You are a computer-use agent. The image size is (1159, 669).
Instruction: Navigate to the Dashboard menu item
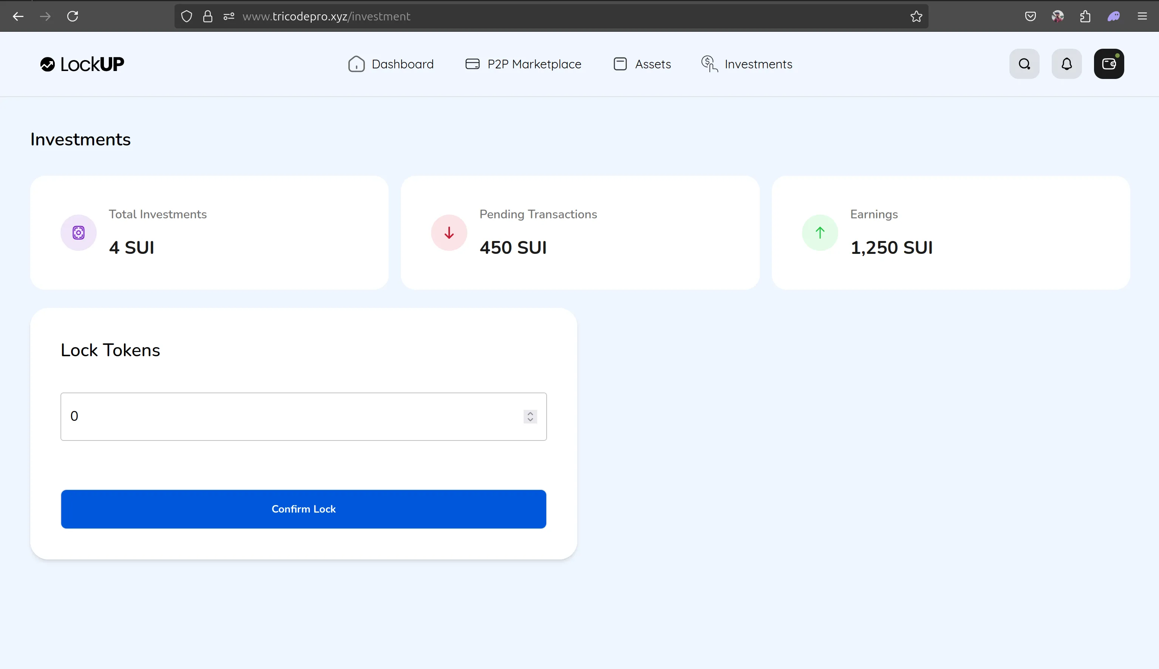click(x=402, y=64)
